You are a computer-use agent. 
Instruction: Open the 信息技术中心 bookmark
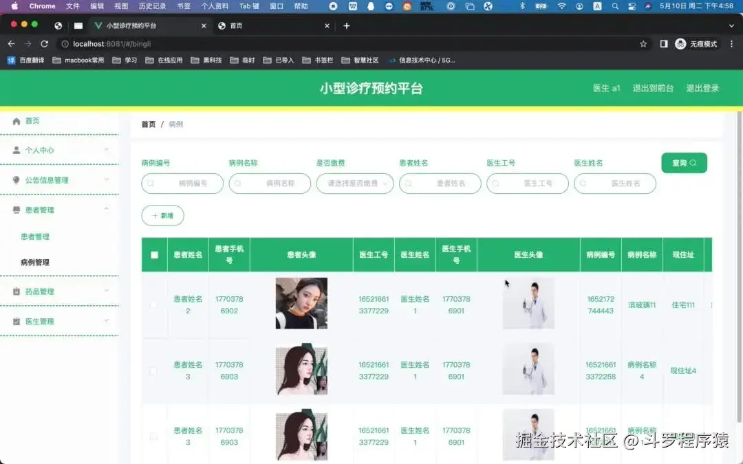tap(422, 60)
